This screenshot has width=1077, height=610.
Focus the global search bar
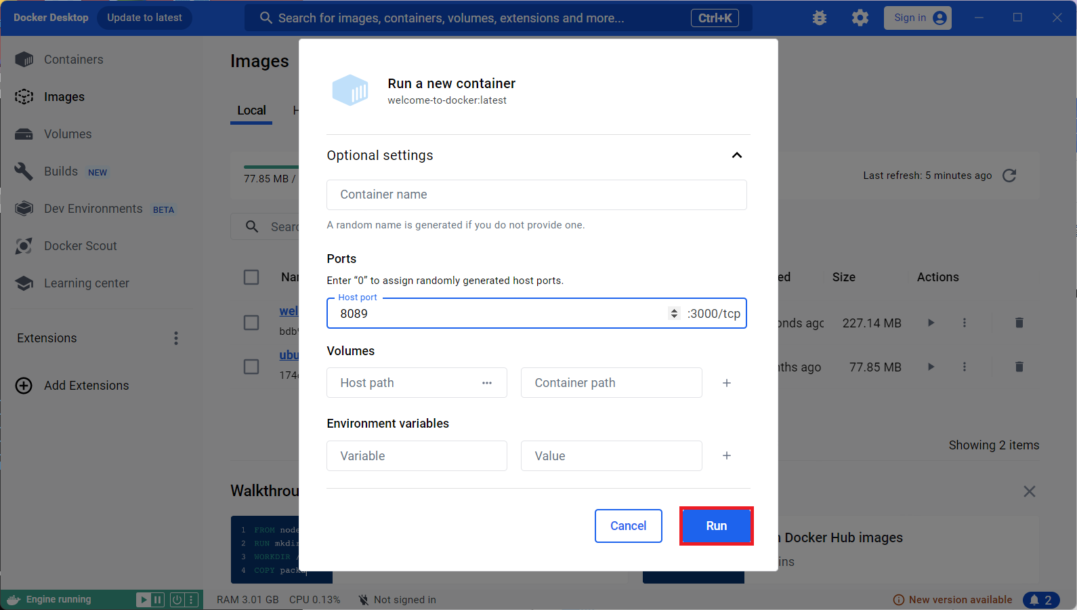coord(498,18)
